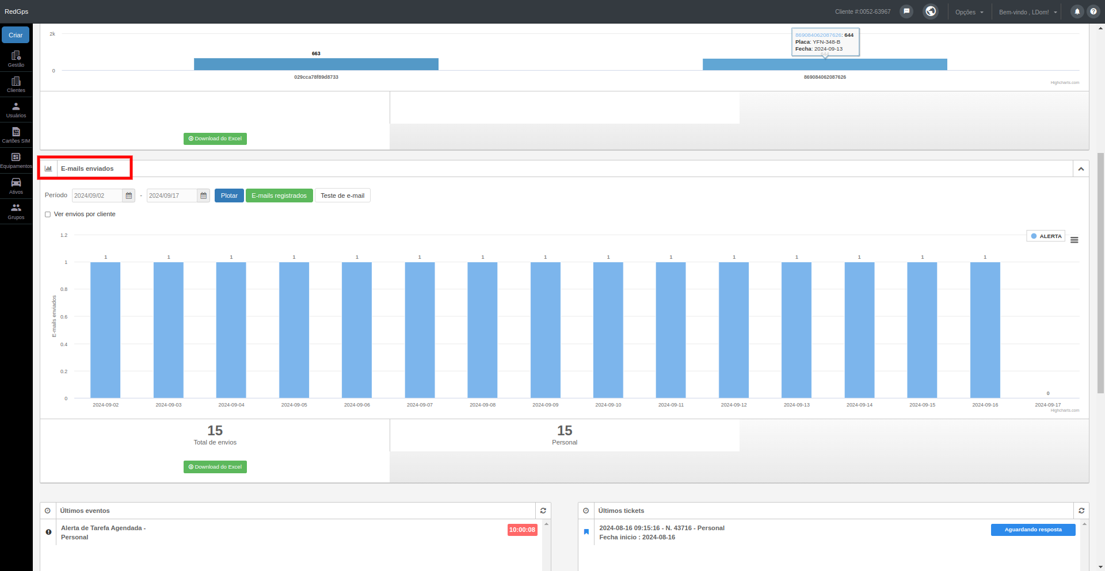Open the chart hamburger export menu

(x=1074, y=240)
